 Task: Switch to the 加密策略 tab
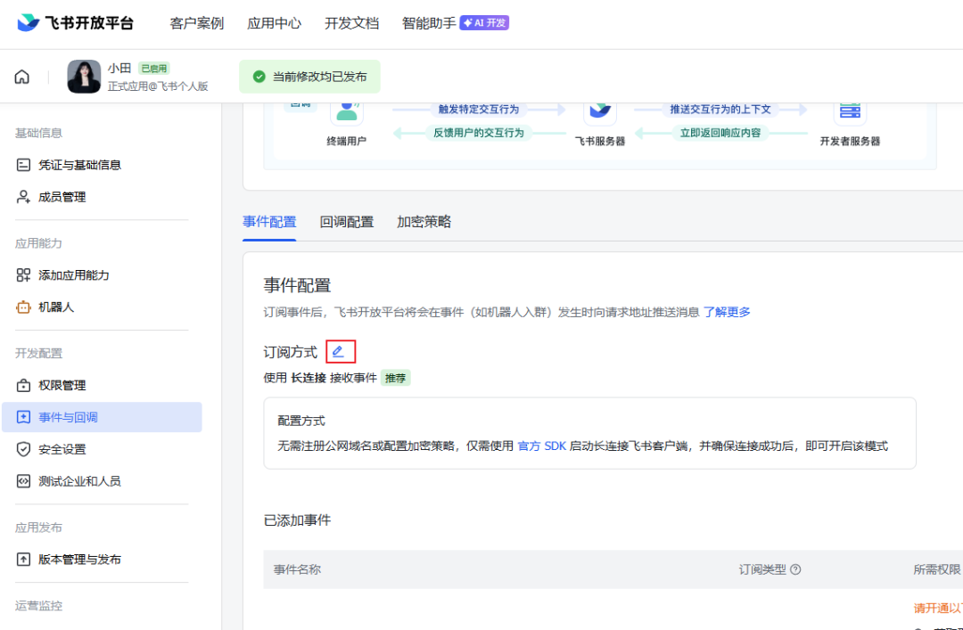click(424, 222)
